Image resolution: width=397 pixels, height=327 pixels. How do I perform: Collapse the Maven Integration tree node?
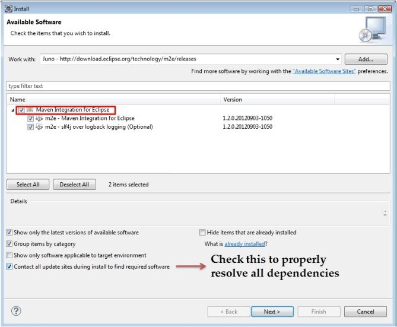(x=13, y=110)
